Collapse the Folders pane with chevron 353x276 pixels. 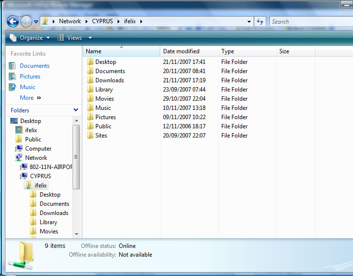click(76, 110)
